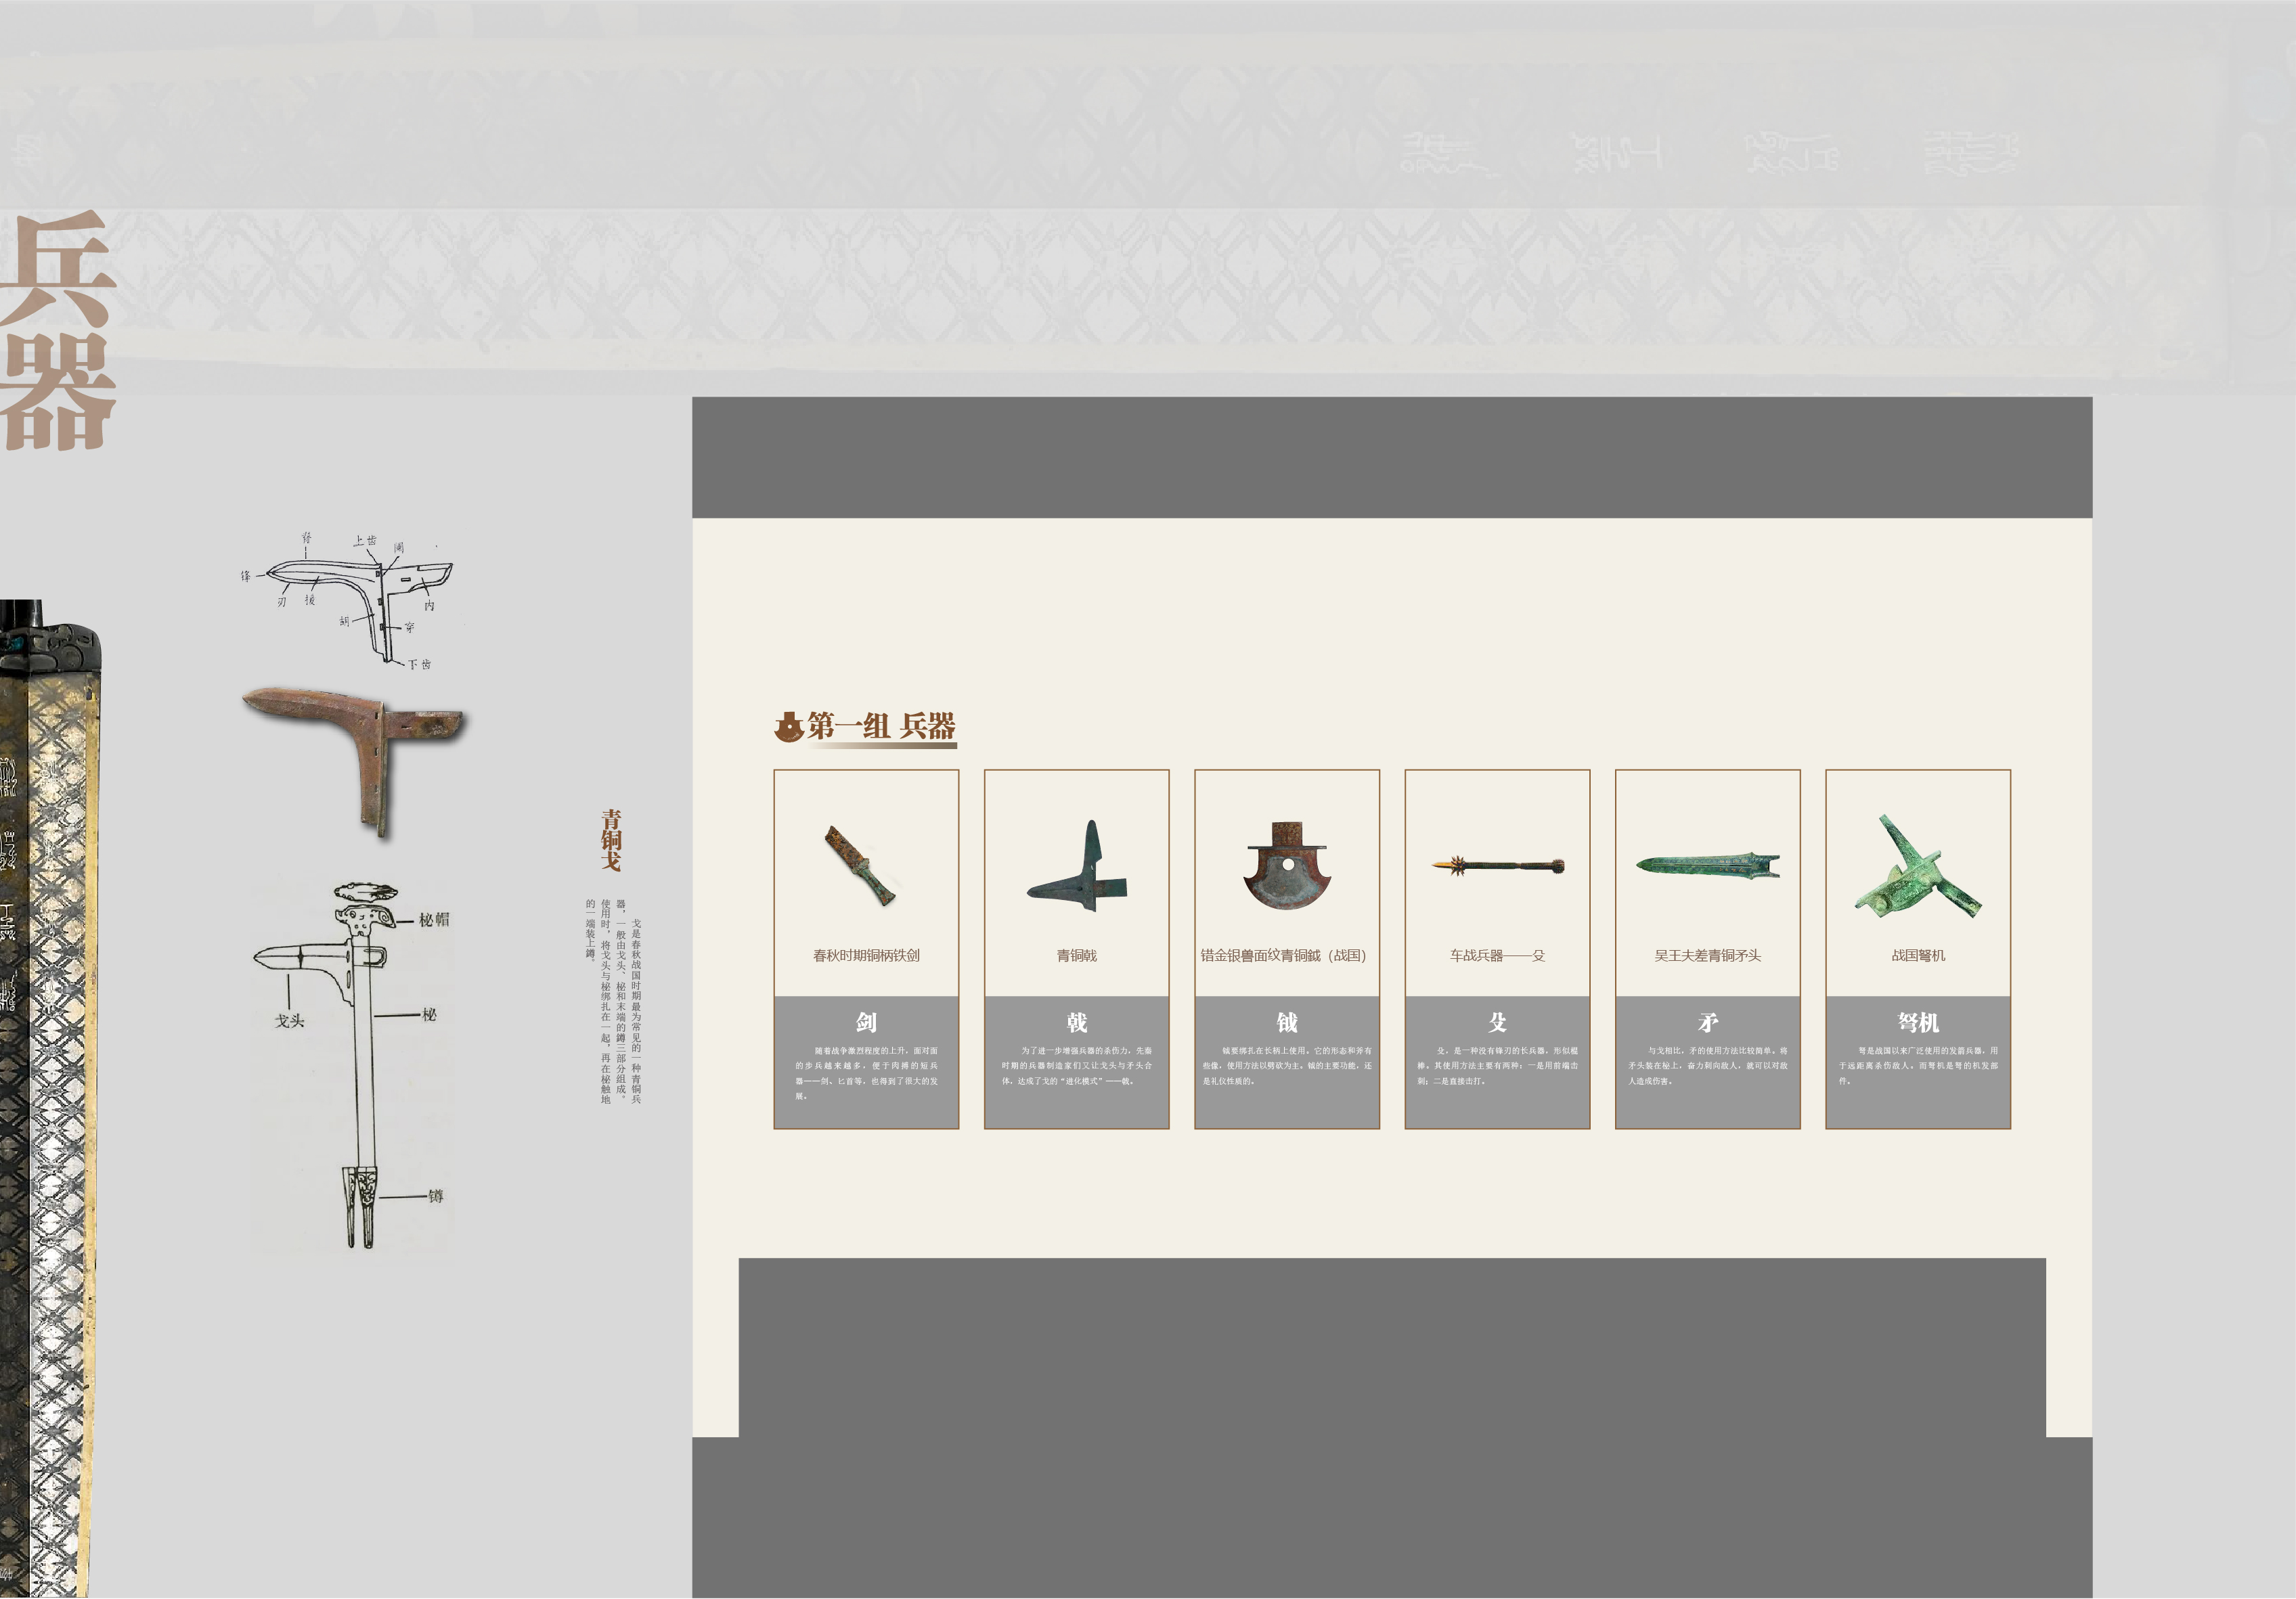Click the 剑 label on the sword card
Image resolution: width=2296 pixels, height=1599 pixels.
click(866, 1022)
